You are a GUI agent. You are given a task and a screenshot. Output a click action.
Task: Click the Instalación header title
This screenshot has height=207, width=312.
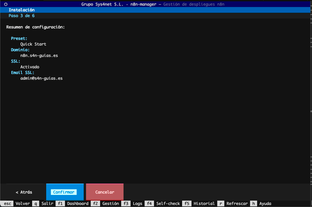(x=21, y=10)
